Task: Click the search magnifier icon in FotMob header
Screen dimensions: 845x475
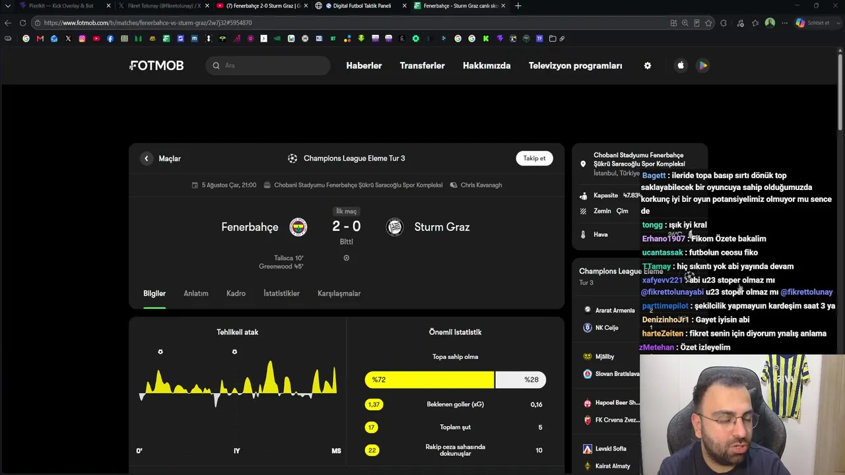Action: 216,65
